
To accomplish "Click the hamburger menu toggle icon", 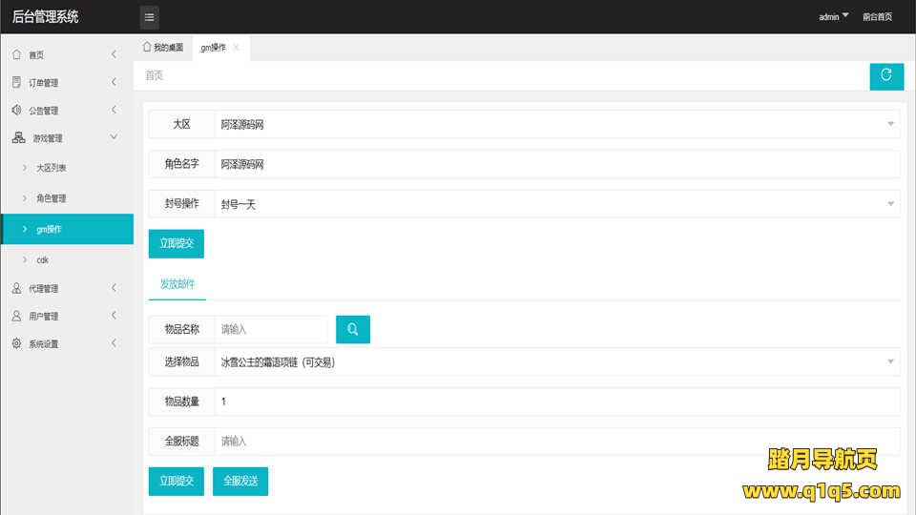I will 149,17.
